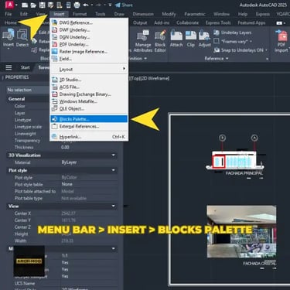The height and width of the screenshot is (290, 290).
Task: Collapse the Plot style section
Action: (113, 170)
